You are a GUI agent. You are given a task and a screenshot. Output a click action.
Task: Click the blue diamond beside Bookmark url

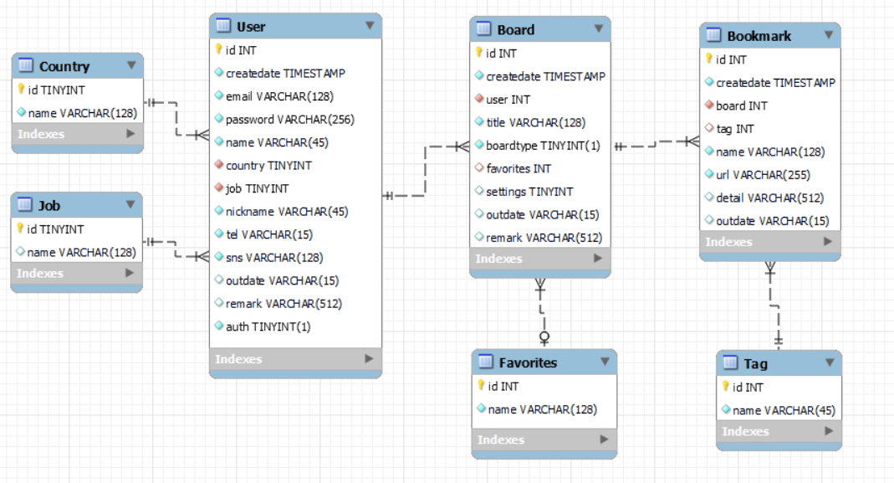point(709,173)
